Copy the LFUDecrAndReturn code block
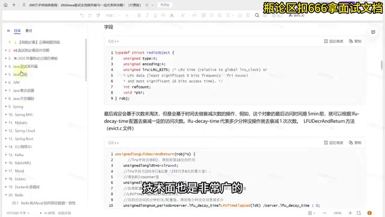This screenshot has height=217, width=385. pos(355,142)
